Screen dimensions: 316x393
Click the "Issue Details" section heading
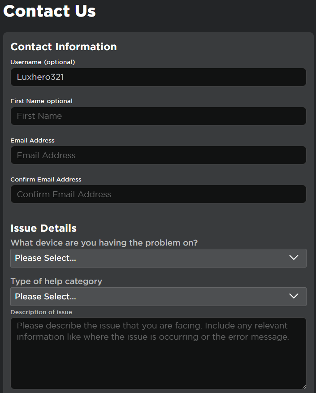point(43,228)
